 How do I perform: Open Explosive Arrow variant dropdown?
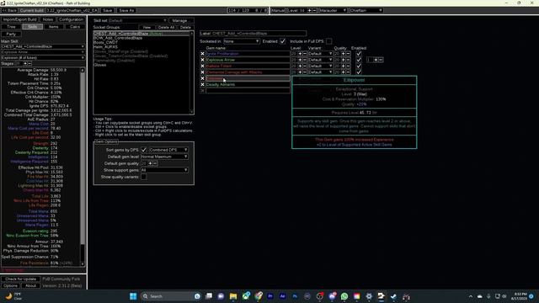click(320, 60)
